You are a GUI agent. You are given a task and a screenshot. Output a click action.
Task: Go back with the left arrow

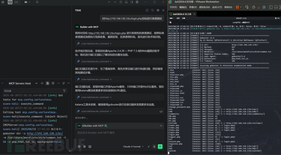(109, 2)
